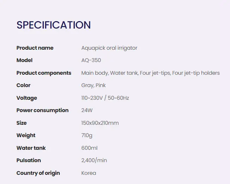
Task: Select the Voltage label
Action: [27, 98]
